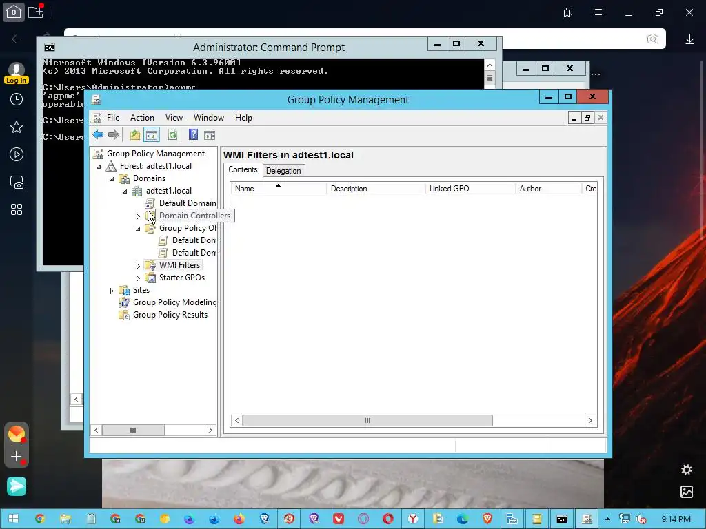This screenshot has width=706, height=529.
Task: Open the apps grid icon in sidebar
Action: pyautogui.click(x=17, y=209)
